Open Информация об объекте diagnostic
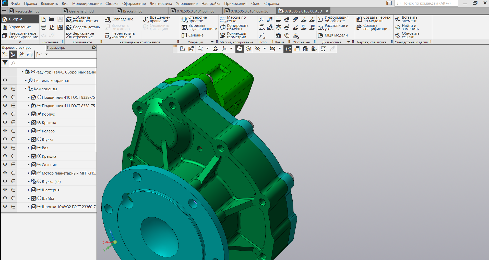Screen dimensions: 489x260 [x=333, y=19]
